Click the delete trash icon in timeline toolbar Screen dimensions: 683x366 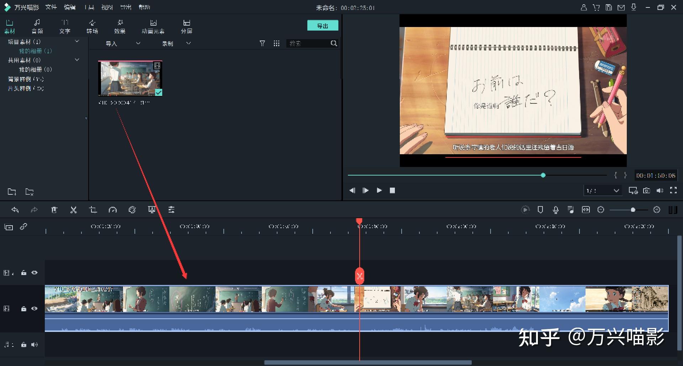pyautogui.click(x=54, y=210)
